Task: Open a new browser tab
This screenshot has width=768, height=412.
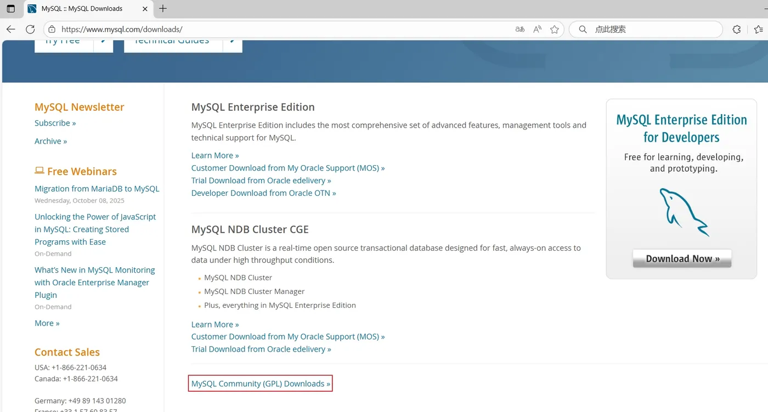Action: (x=163, y=9)
